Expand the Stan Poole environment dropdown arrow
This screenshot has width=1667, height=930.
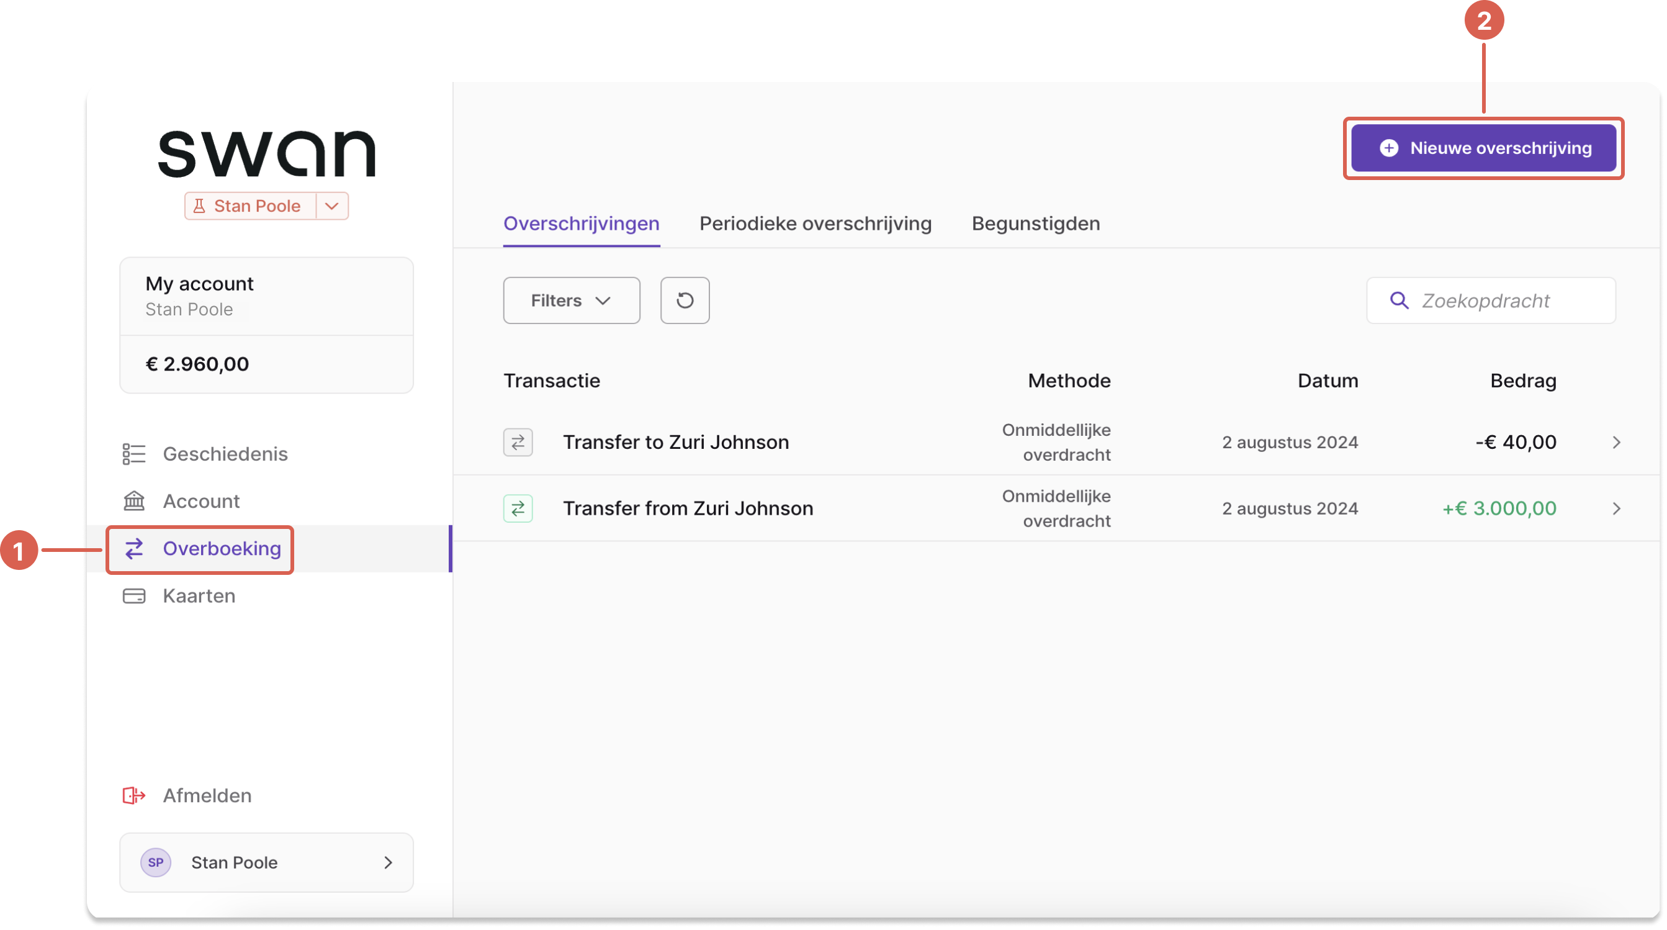click(332, 205)
